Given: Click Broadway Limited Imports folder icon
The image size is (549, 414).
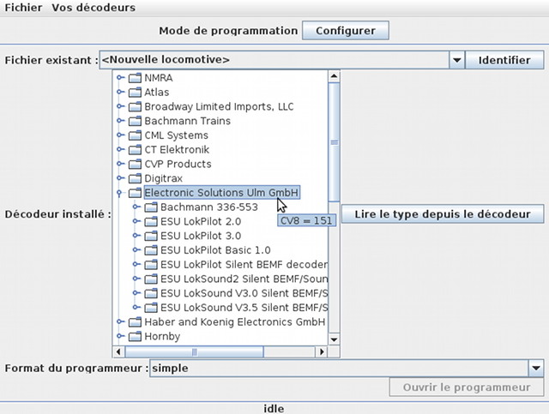Looking at the screenshot, I should (x=135, y=106).
